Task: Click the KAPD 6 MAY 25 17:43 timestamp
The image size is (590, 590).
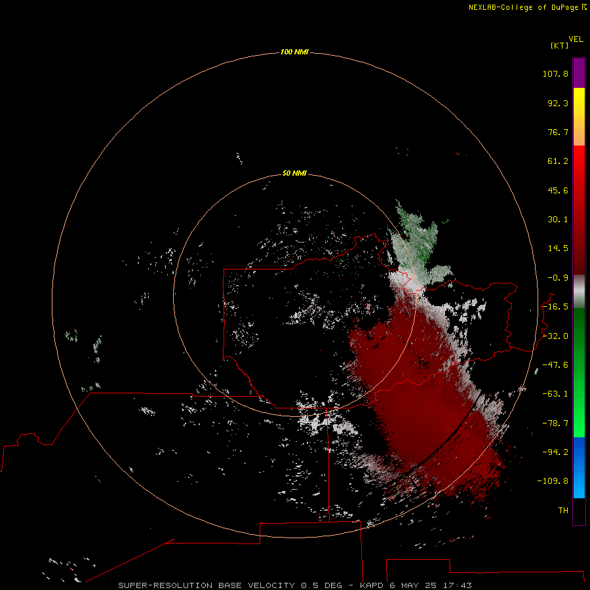Action: pos(416,585)
